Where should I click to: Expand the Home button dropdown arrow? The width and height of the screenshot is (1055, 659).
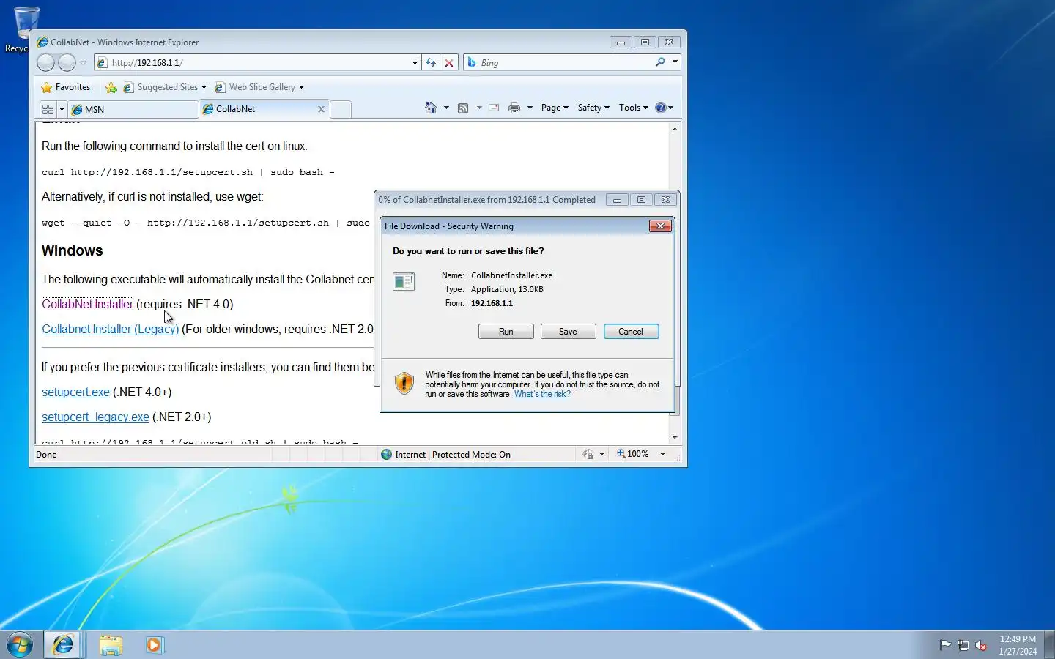pyautogui.click(x=446, y=108)
